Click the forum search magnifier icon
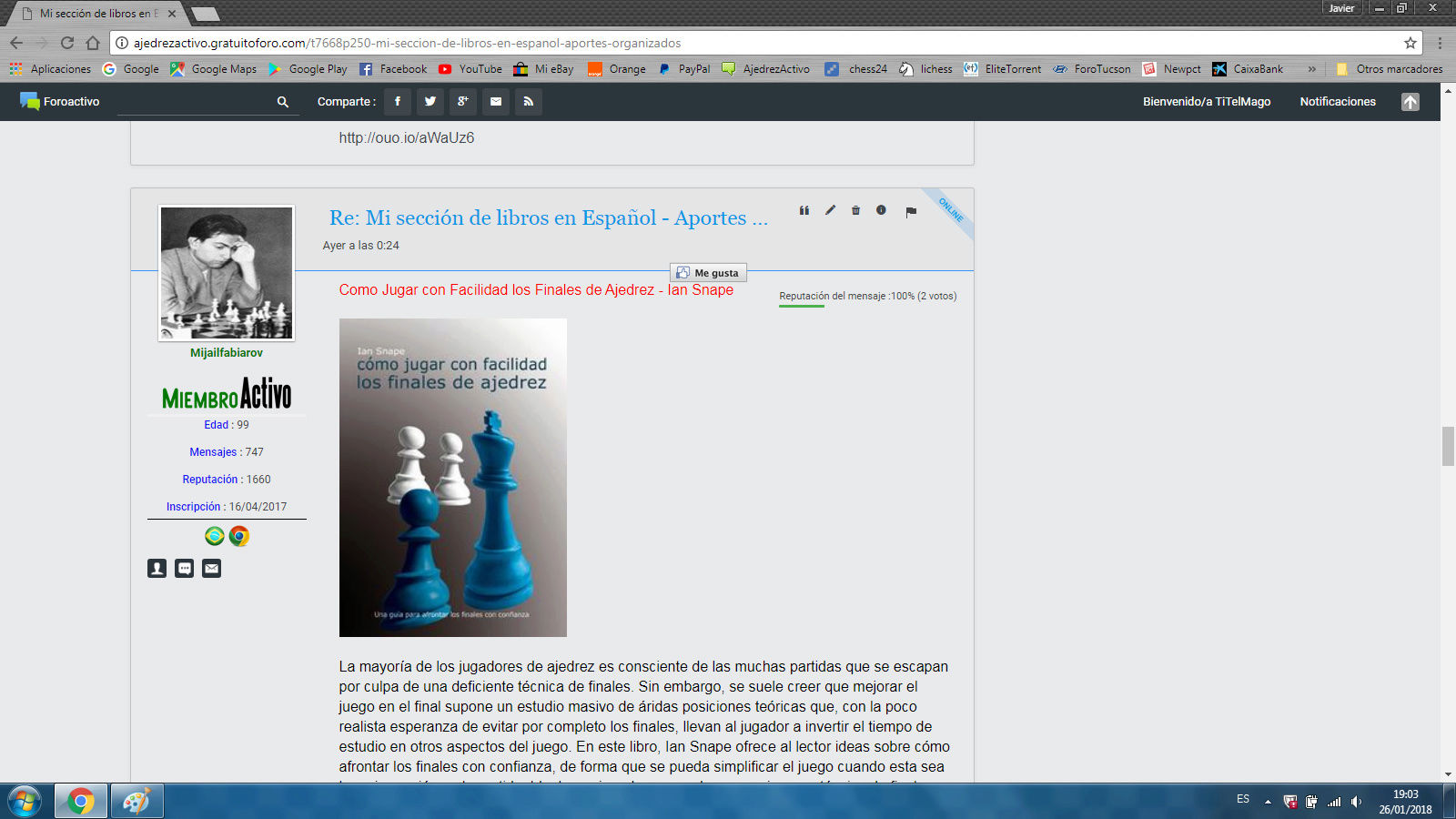This screenshot has width=1456, height=819. [x=283, y=102]
